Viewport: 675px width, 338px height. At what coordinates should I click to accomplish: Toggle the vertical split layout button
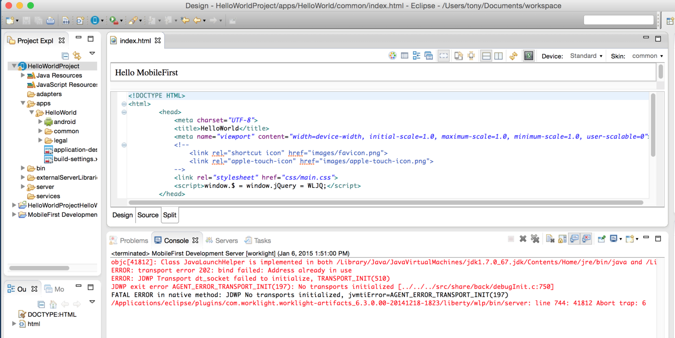click(498, 56)
